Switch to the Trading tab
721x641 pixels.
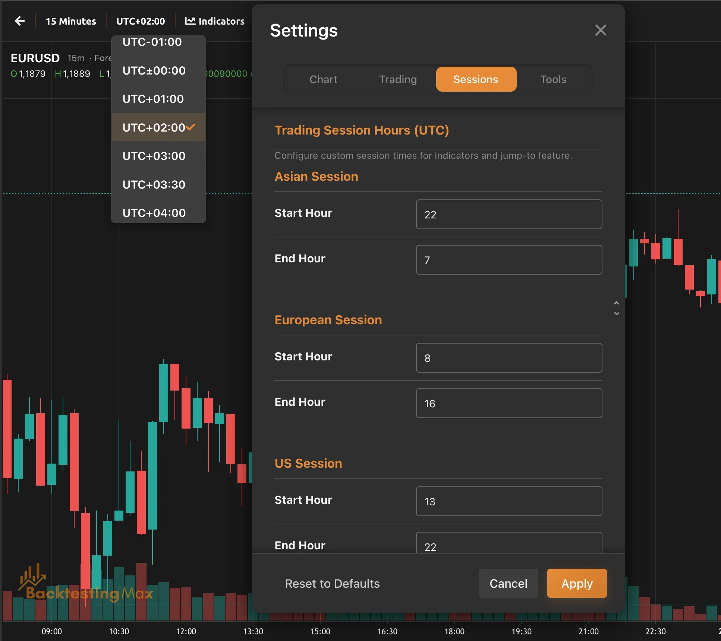pos(398,79)
